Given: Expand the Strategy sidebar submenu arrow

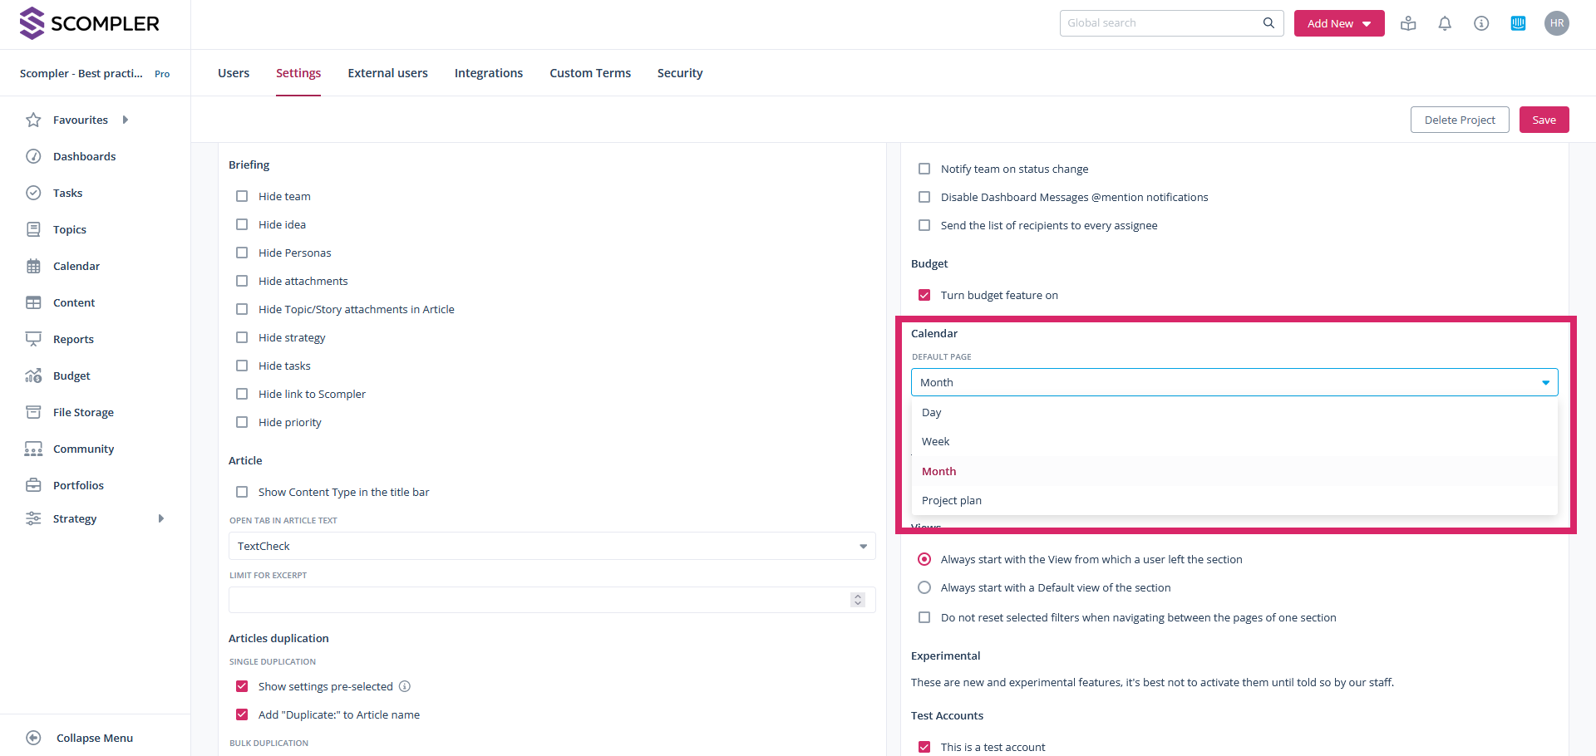Looking at the screenshot, I should tap(161, 518).
